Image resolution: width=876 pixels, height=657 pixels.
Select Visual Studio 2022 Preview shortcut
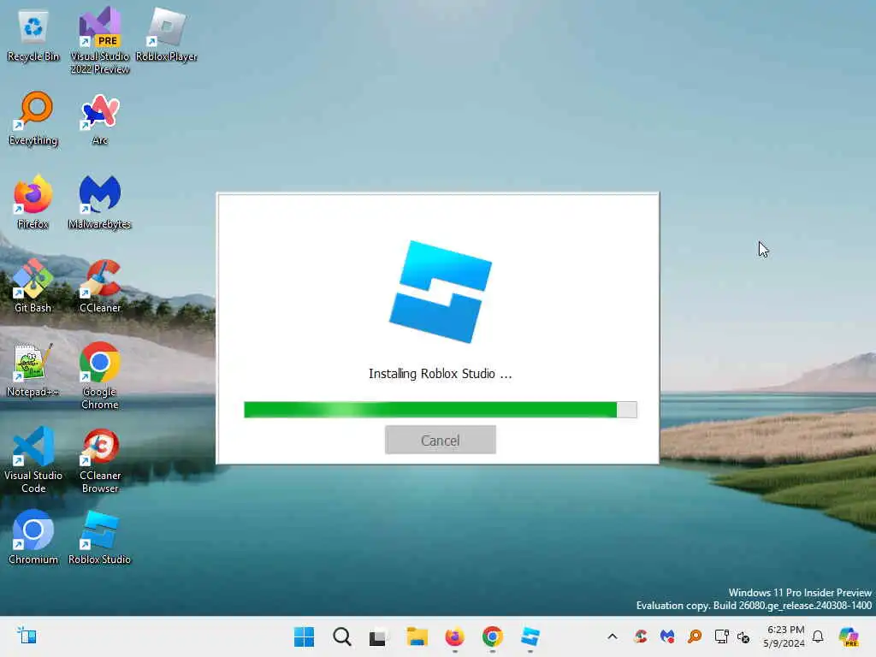click(x=99, y=41)
